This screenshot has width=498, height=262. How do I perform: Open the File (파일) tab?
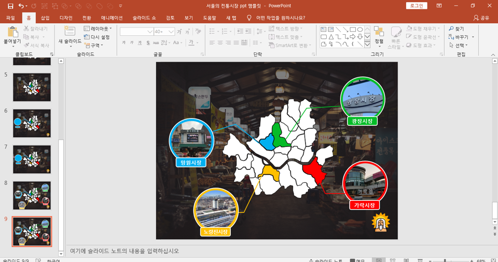[x=10, y=18]
